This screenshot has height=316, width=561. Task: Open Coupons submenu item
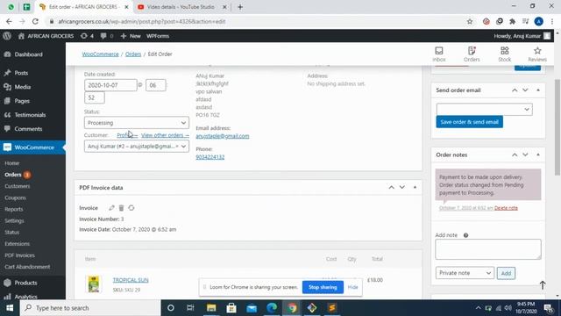(x=15, y=197)
